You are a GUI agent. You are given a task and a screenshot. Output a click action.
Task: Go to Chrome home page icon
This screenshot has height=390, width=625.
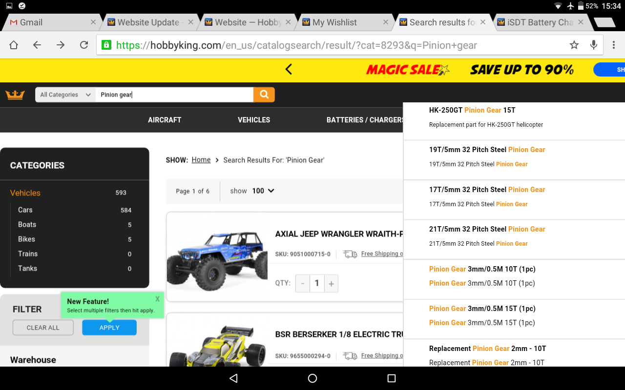point(14,45)
